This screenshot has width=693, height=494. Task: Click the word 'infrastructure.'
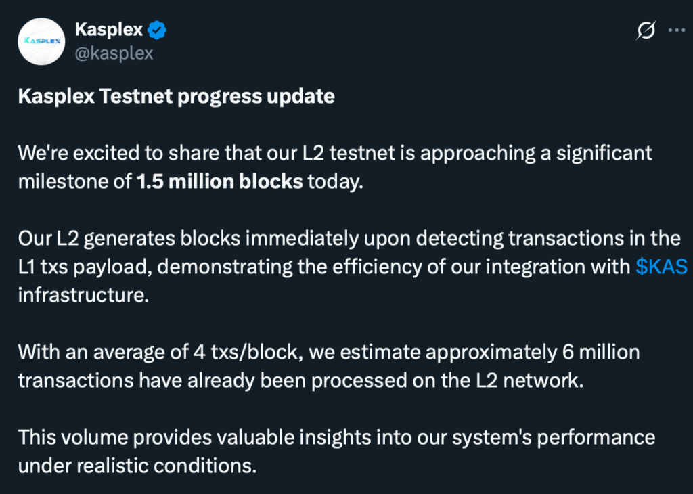coord(83,295)
